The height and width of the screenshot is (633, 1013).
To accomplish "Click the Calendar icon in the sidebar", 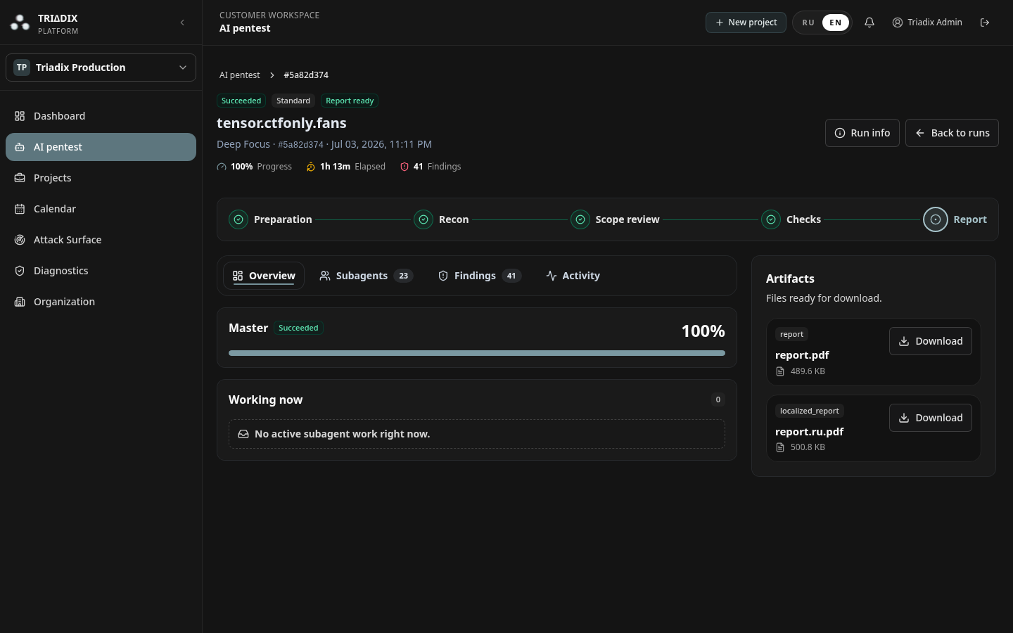I will [x=20, y=209].
